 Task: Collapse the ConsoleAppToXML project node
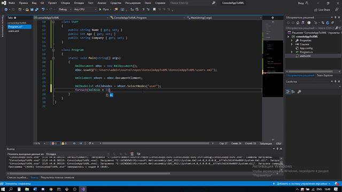click(x=289, y=37)
